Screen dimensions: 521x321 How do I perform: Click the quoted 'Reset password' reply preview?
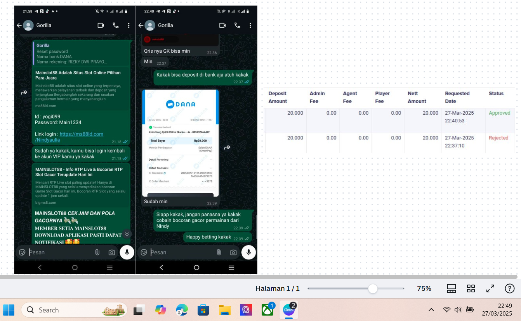tap(81, 53)
